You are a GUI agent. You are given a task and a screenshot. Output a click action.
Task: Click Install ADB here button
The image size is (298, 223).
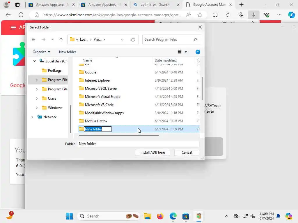click(152, 152)
